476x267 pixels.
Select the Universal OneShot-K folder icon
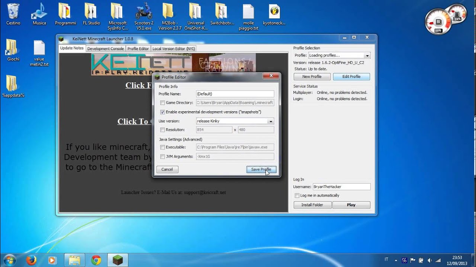coord(196,16)
